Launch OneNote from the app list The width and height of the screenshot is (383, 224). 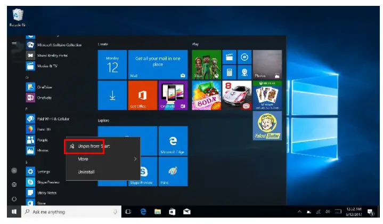[x=39, y=98]
